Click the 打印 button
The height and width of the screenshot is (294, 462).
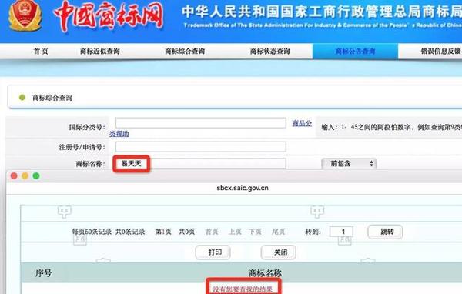pos(213,252)
